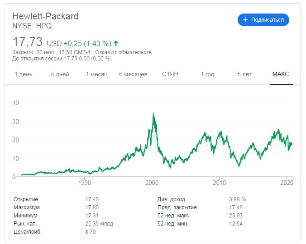Click the 2010 year label on axis
Viewport: 306px width, 244px height.
tap(220, 184)
